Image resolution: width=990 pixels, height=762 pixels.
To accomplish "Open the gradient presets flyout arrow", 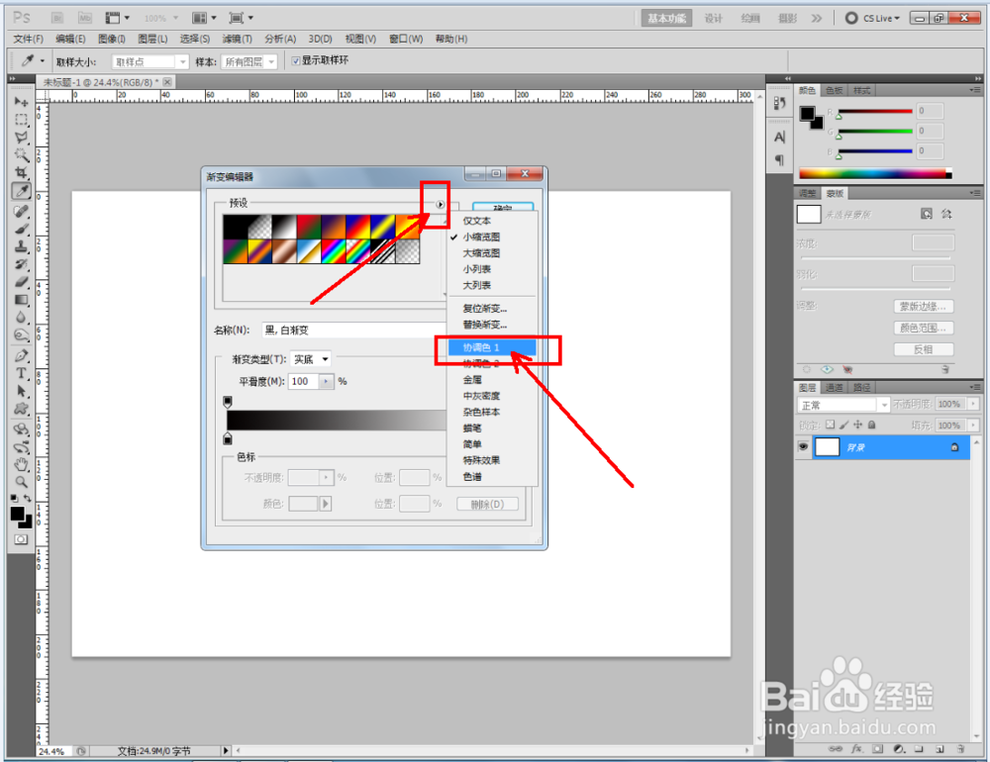I will [441, 205].
